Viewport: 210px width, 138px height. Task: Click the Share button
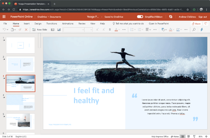196,24
